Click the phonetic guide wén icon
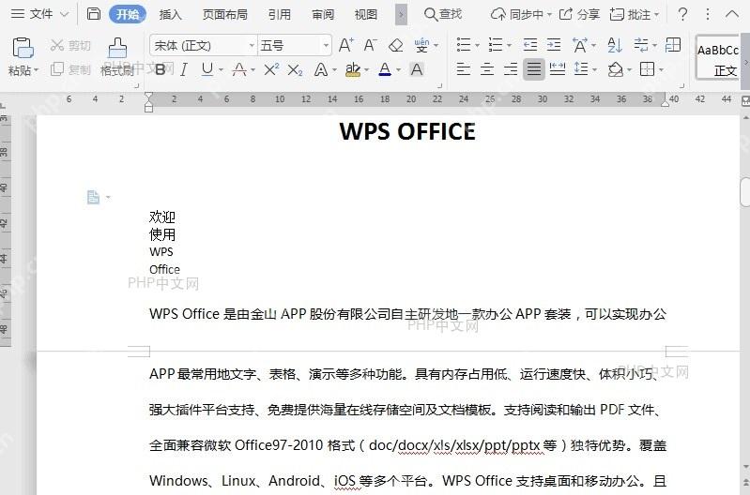This screenshot has height=495, width=750. (421, 45)
